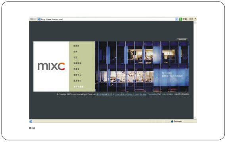
Task: Open the topmost item in the green menu
Action: coord(76,46)
